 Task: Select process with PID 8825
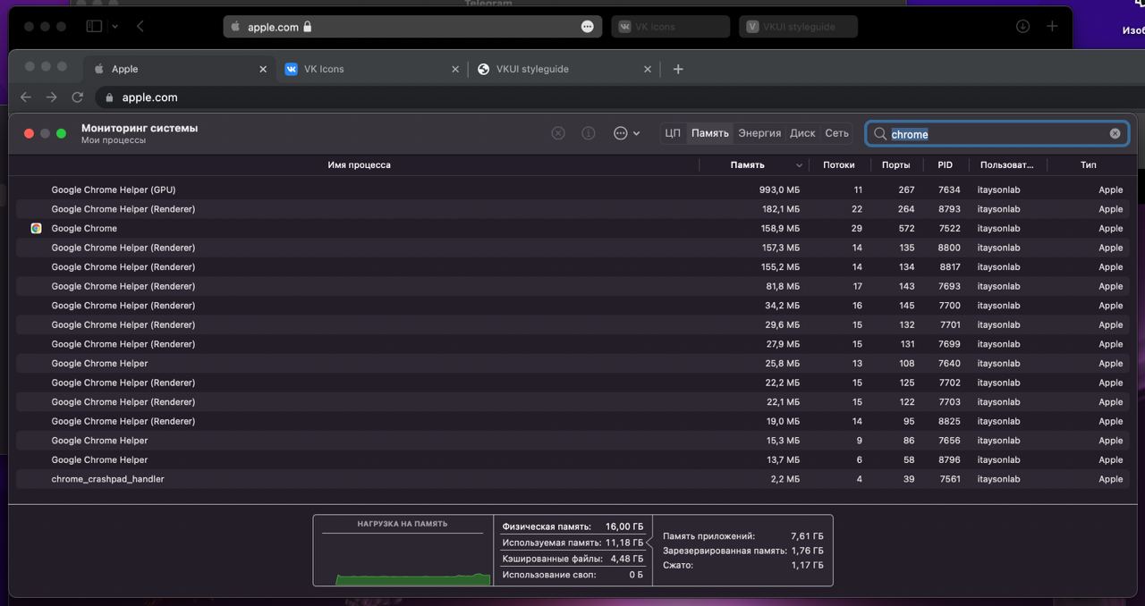tap(572, 421)
